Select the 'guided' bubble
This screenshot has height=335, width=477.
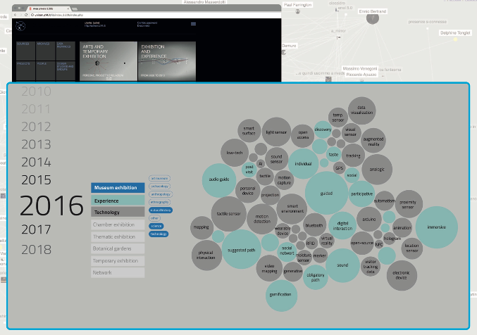tap(326, 193)
